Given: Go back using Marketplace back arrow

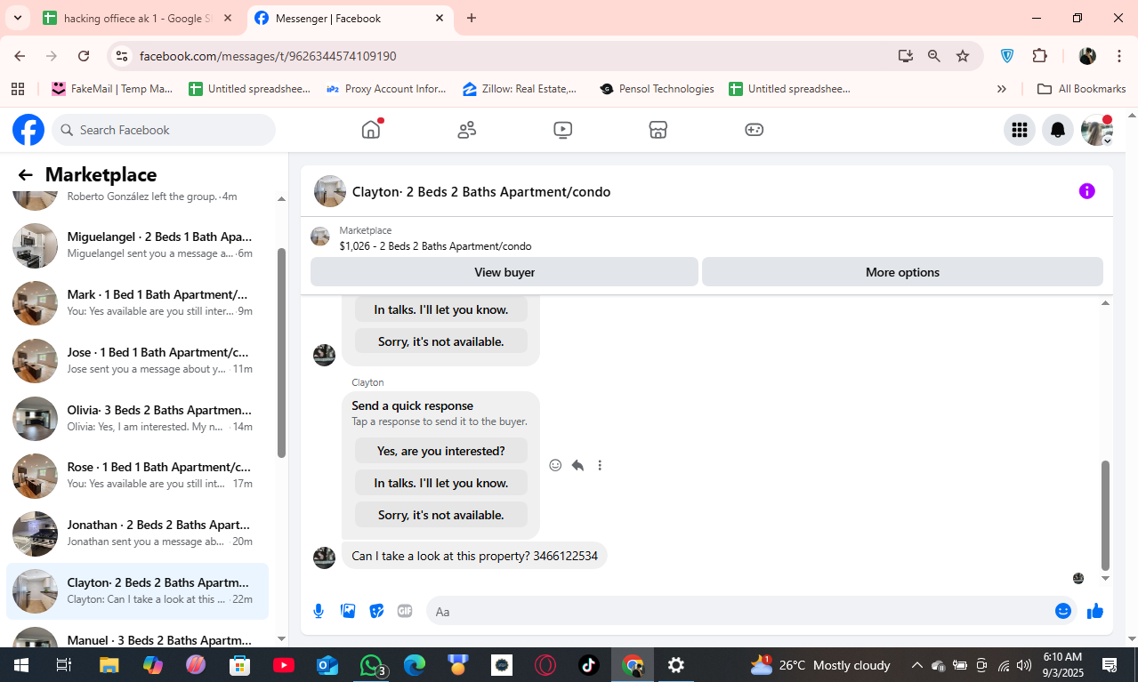Looking at the screenshot, I should (x=25, y=175).
